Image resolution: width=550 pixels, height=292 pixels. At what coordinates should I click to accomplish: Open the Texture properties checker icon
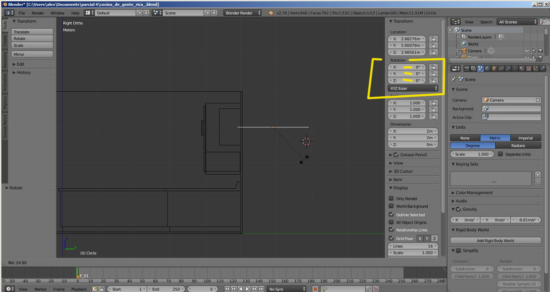point(529,69)
